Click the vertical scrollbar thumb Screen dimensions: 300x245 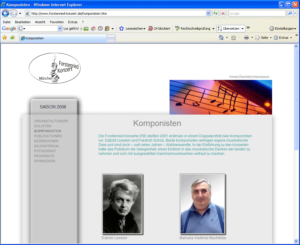[x=296, y=99]
